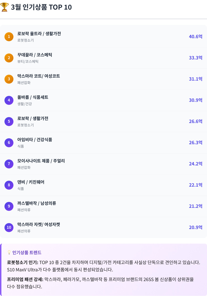Select the 덴비 / 키친웨어 product
The image size is (207, 296).
point(31,182)
